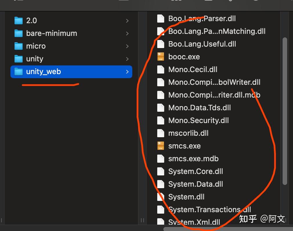Click the mscorlib.dll document icon

point(161,133)
